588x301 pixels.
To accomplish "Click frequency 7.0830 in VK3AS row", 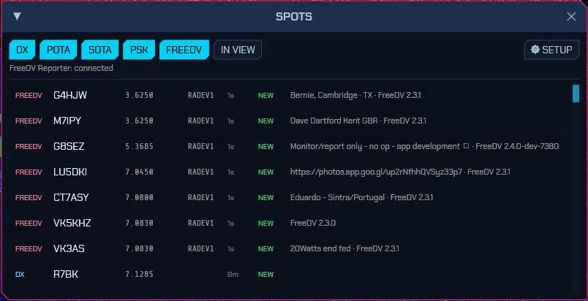I will tap(139, 248).
